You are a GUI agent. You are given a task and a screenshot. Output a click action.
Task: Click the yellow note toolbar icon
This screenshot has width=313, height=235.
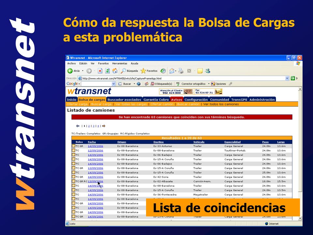click(200, 71)
